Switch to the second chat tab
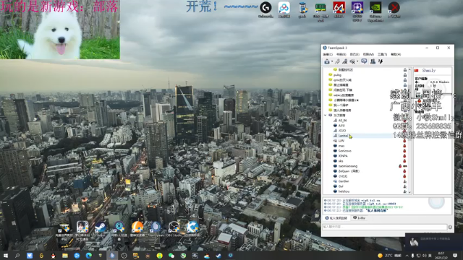 click(360, 218)
